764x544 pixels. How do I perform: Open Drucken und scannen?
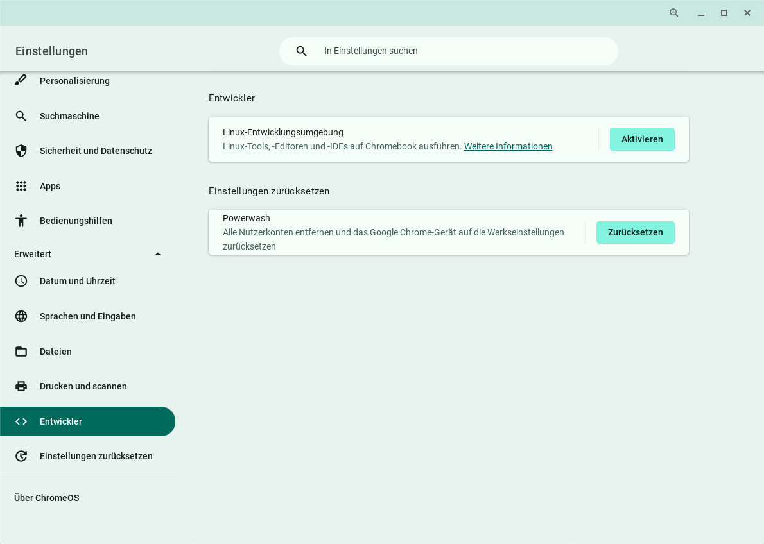click(88, 386)
